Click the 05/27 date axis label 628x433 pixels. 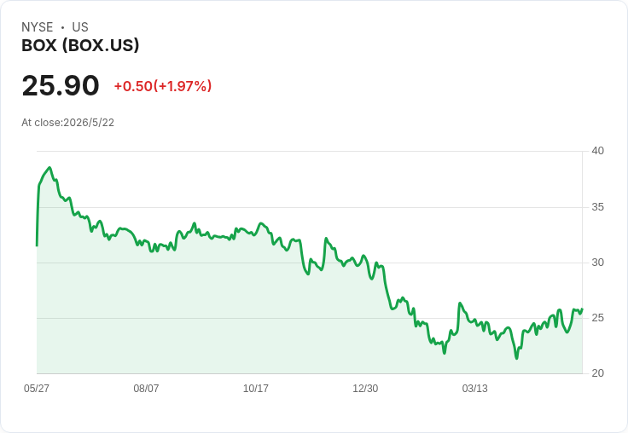point(37,388)
